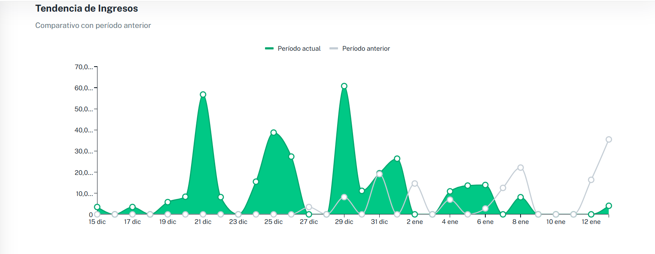This screenshot has height=254, width=655.
Task: Click the Período anterior legend label text
Action: click(x=366, y=49)
